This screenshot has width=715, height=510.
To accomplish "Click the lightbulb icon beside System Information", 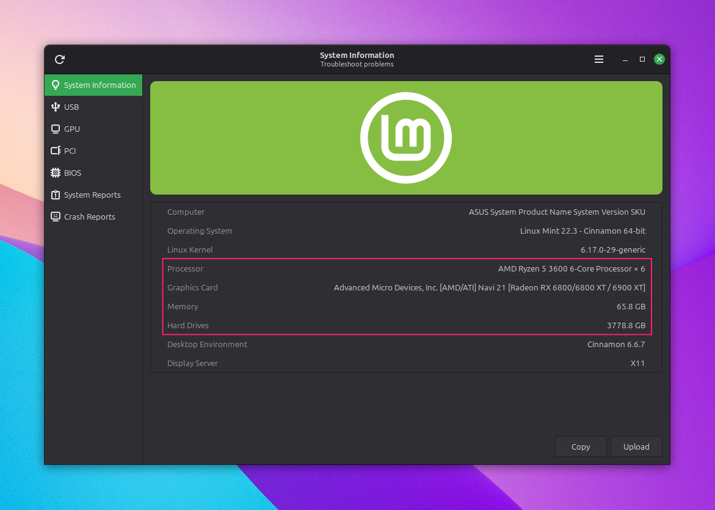I will [x=56, y=85].
